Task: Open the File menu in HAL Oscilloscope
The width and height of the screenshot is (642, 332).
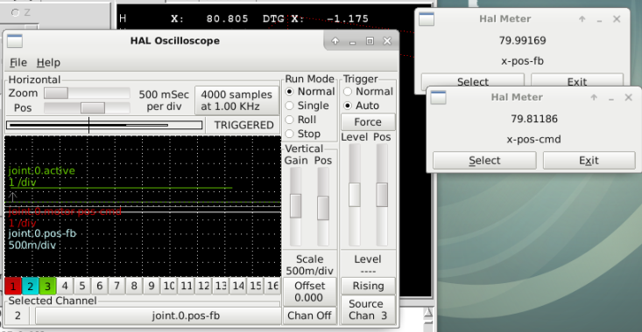Action: 18,63
